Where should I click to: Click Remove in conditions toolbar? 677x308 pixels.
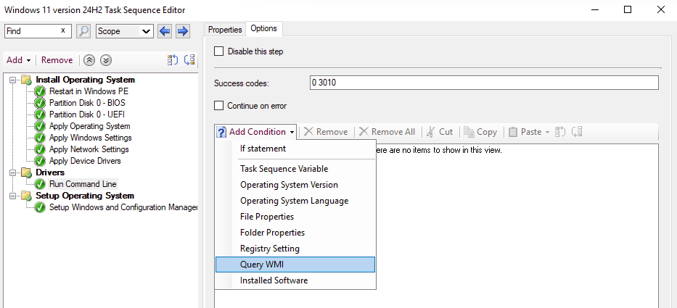click(326, 132)
